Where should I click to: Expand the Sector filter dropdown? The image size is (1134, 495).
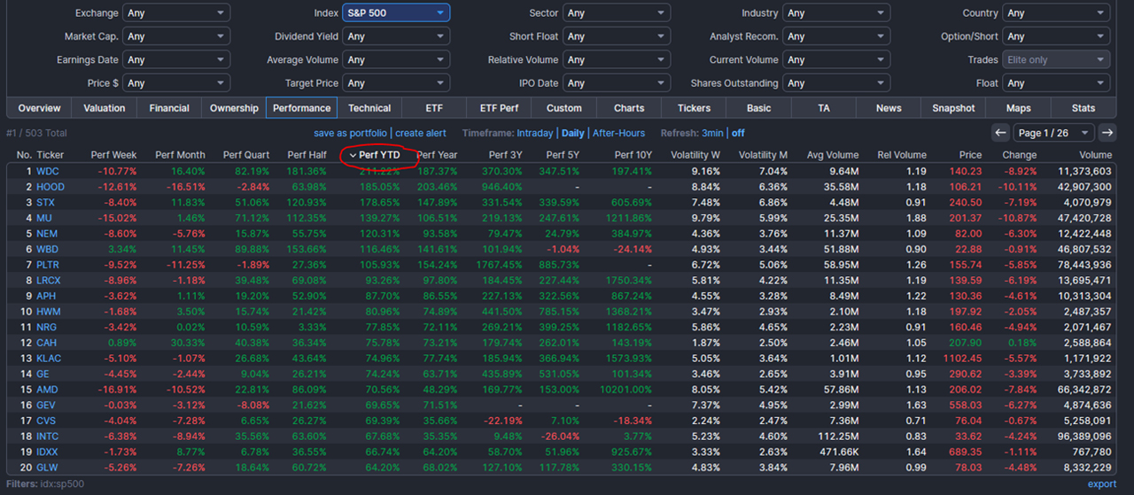pos(617,13)
